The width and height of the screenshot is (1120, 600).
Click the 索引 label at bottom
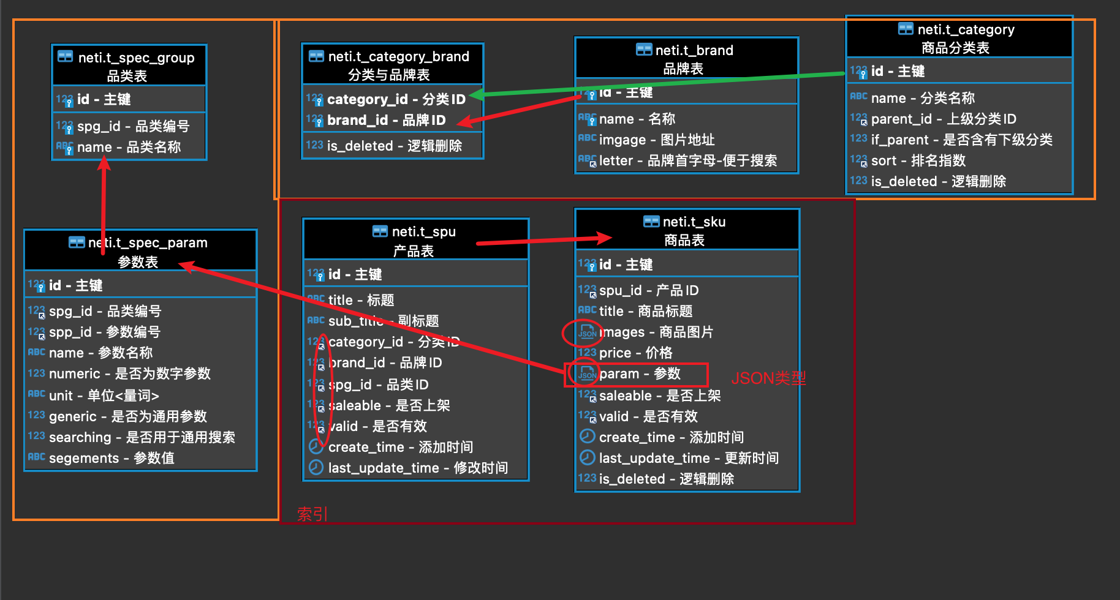[312, 514]
